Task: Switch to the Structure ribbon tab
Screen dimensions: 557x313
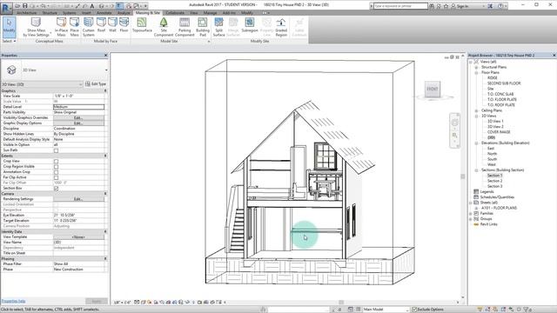Action: [x=50, y=13]
